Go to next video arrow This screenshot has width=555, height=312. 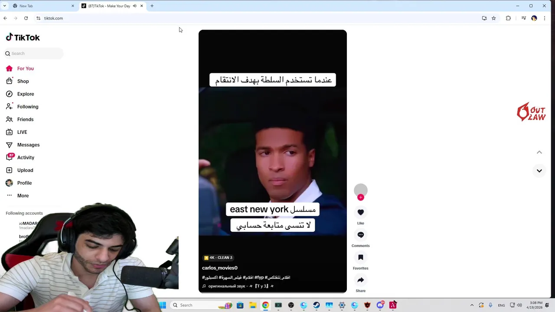[x=539, y=171]
